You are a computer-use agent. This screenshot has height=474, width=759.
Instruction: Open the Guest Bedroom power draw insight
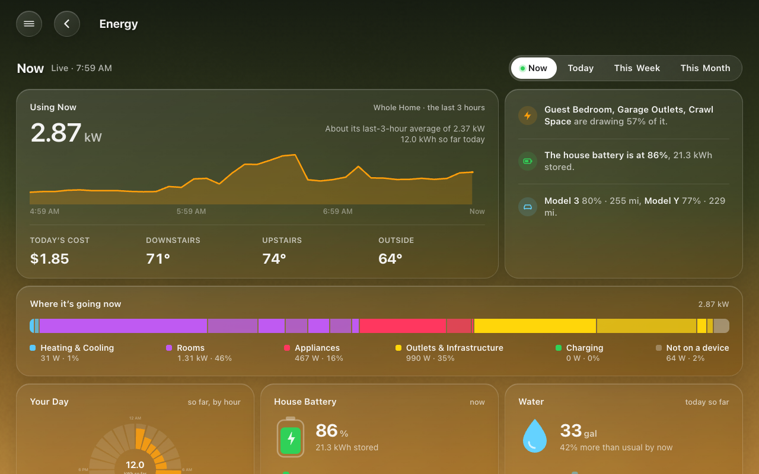coord(624,116)
